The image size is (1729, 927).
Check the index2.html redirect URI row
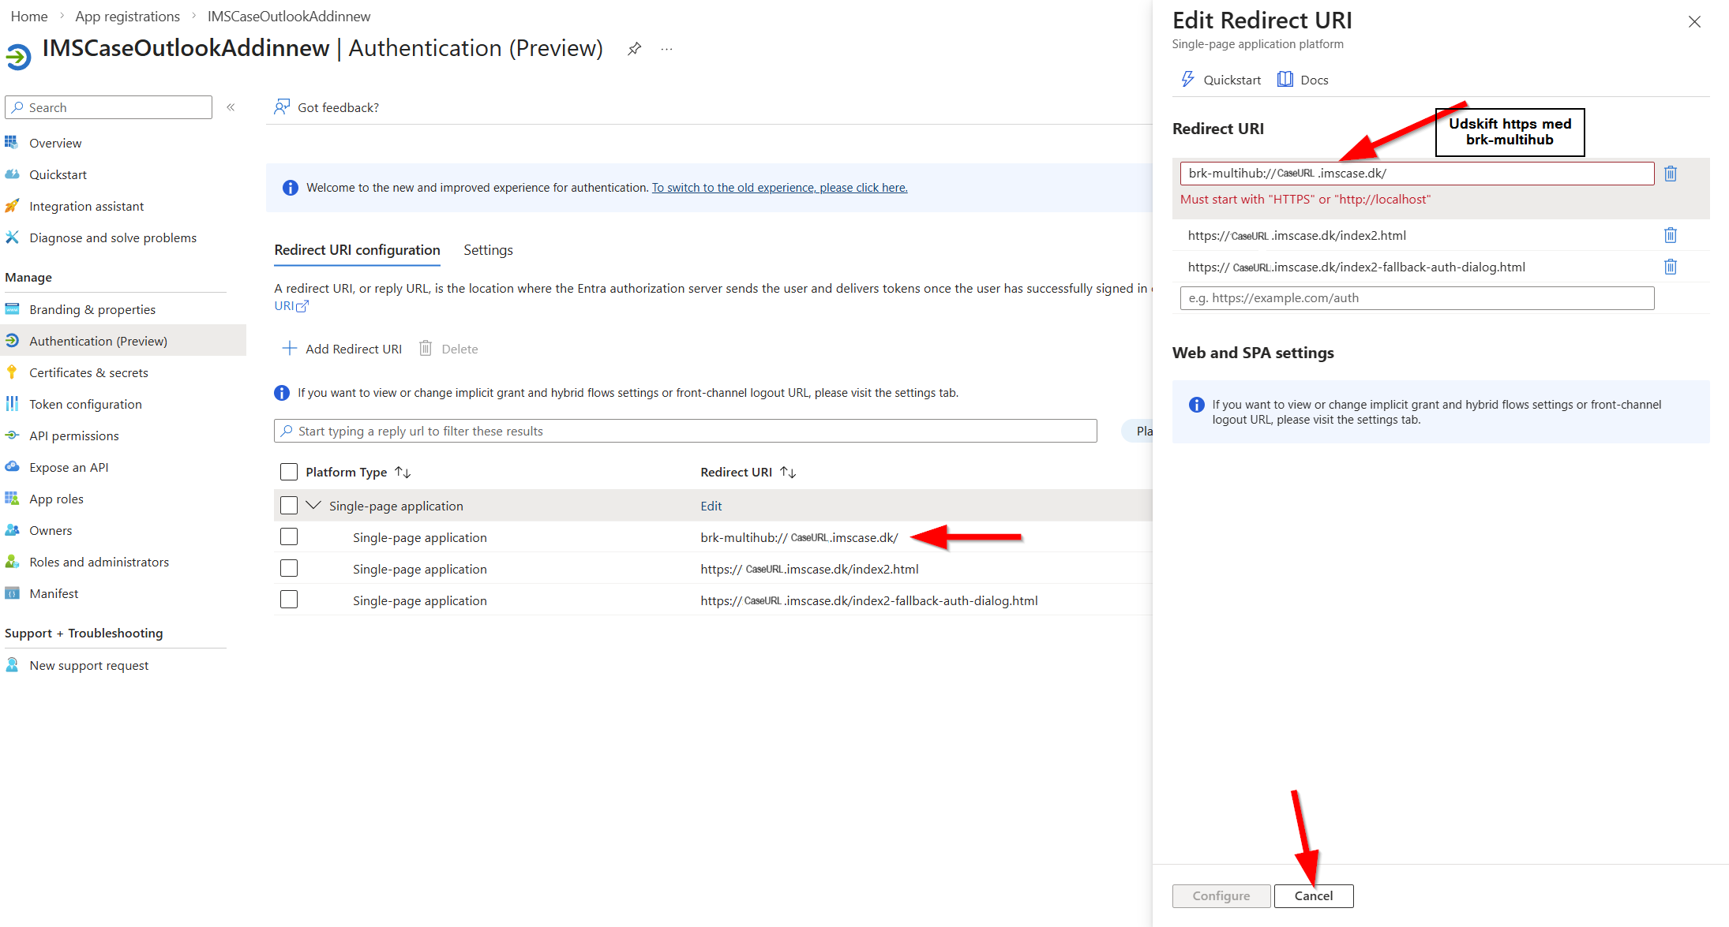[x=289, y=568]
